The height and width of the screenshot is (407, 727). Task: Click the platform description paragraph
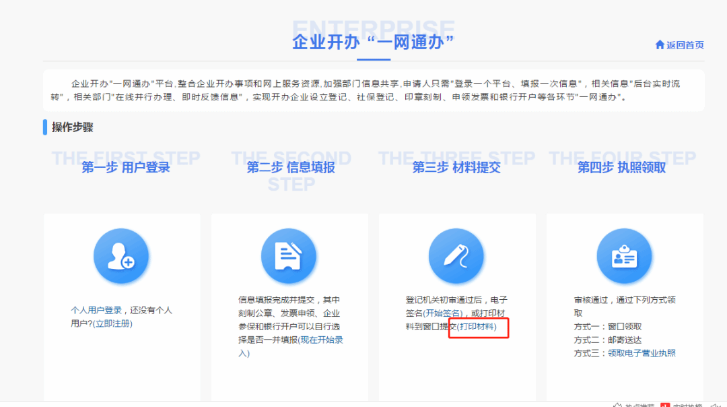[374, 90]
